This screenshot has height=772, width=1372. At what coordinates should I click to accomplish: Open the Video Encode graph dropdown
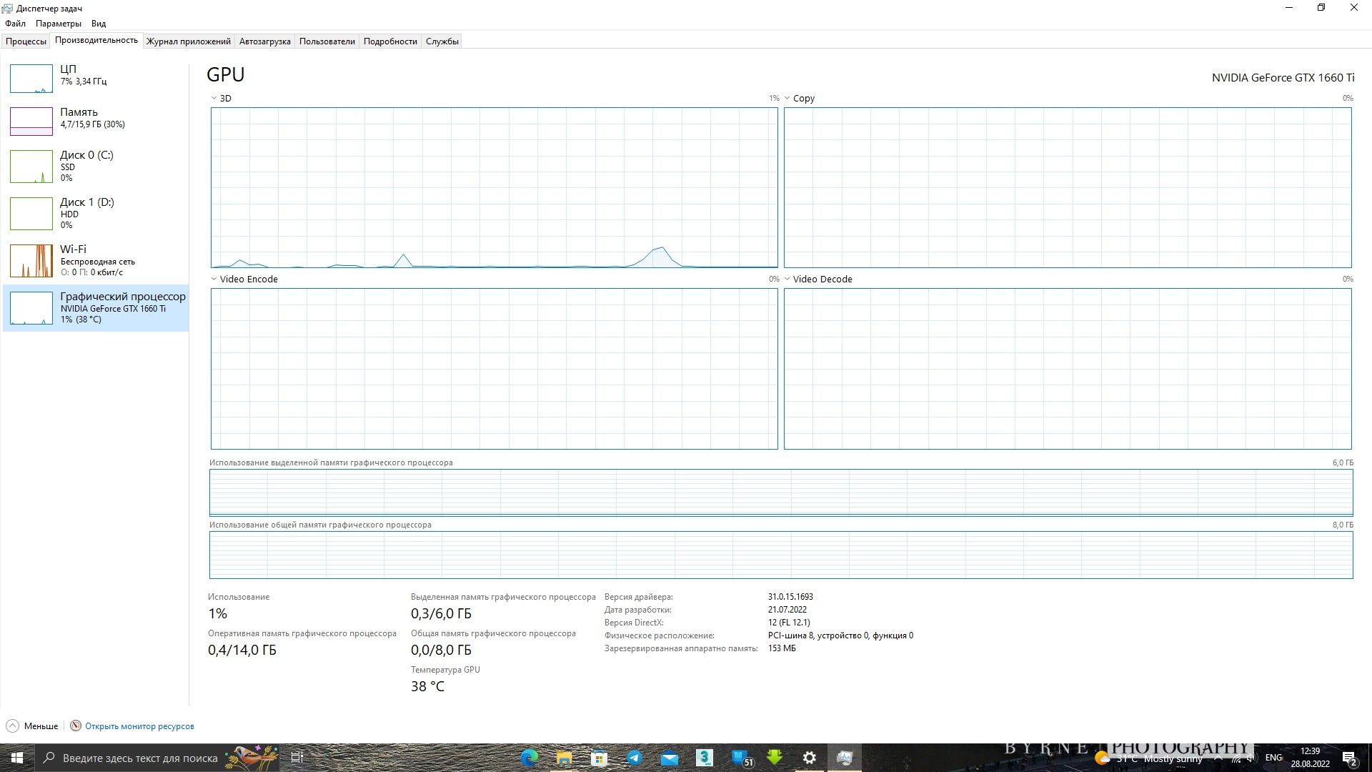(214, 279)
